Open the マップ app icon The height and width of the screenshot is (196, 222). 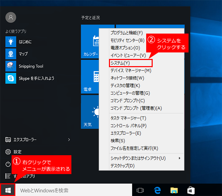(x=11, y=54)
